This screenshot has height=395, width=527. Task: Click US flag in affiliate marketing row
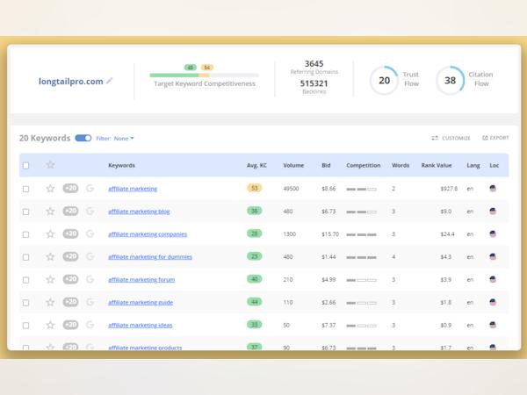pos(493,189)
